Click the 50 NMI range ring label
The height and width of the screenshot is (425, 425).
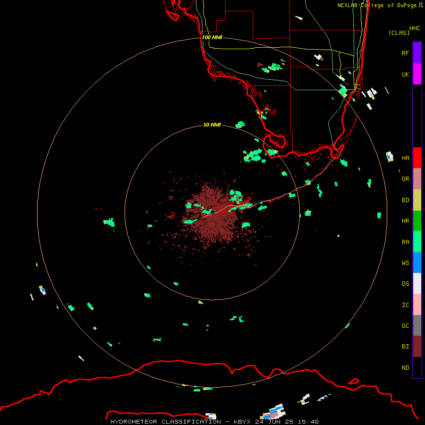212,125
